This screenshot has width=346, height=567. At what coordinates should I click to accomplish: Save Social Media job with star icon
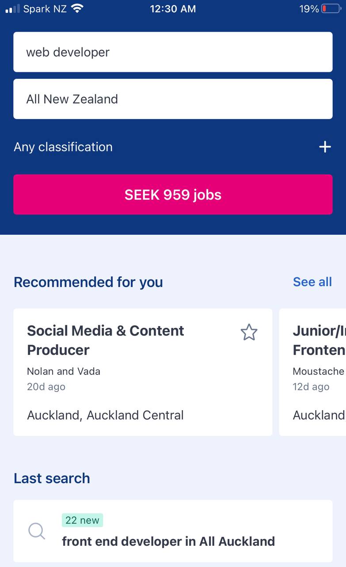click(249, 332)
